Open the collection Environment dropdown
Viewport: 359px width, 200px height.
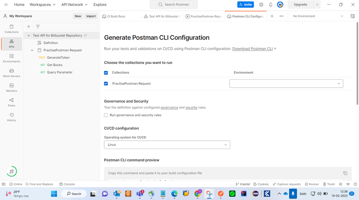tap(286, 84)
